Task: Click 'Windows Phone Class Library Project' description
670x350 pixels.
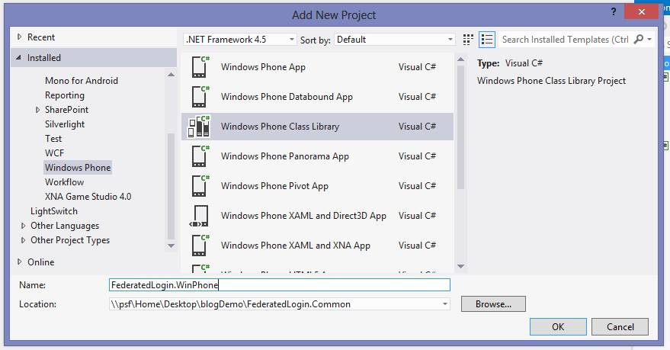Action: tap(551, 81)
